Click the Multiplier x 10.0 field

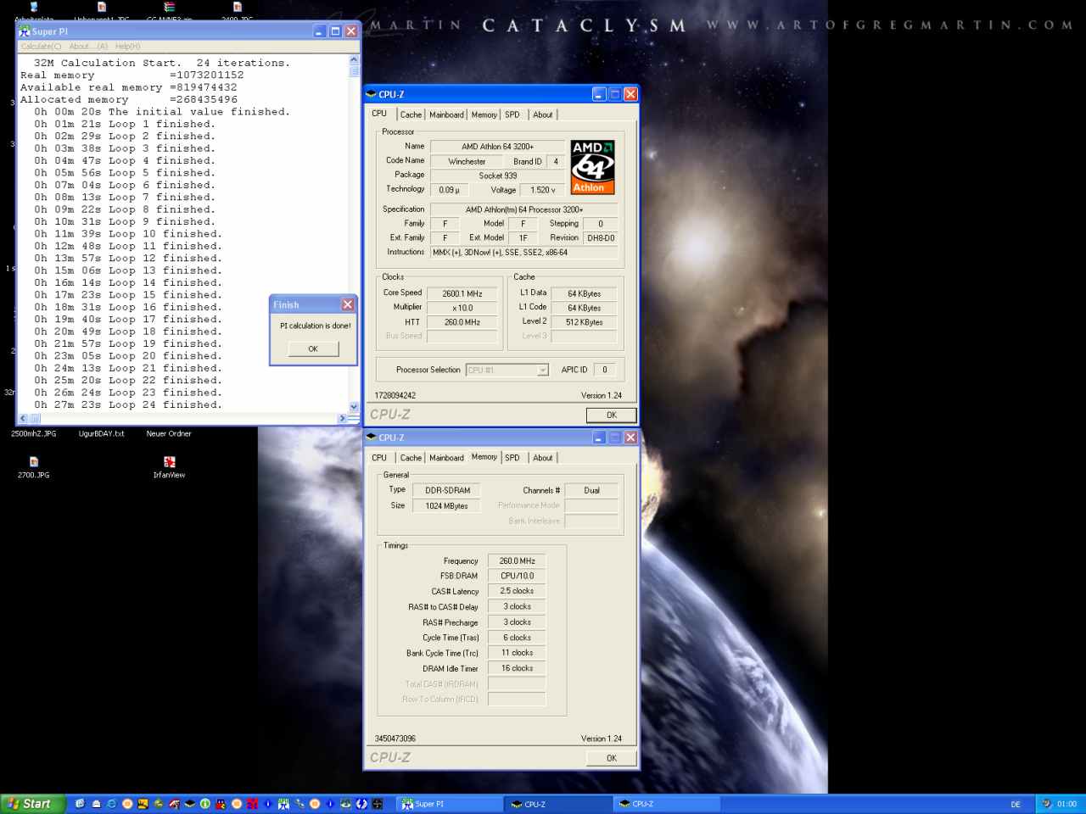(462, 308)
